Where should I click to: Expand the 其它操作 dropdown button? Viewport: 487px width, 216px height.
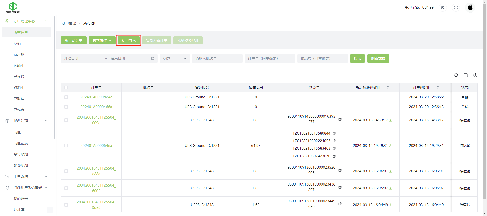pos(102,40)
